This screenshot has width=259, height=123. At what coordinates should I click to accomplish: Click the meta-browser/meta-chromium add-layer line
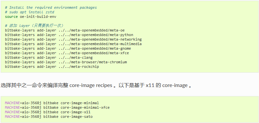point(66,62)
